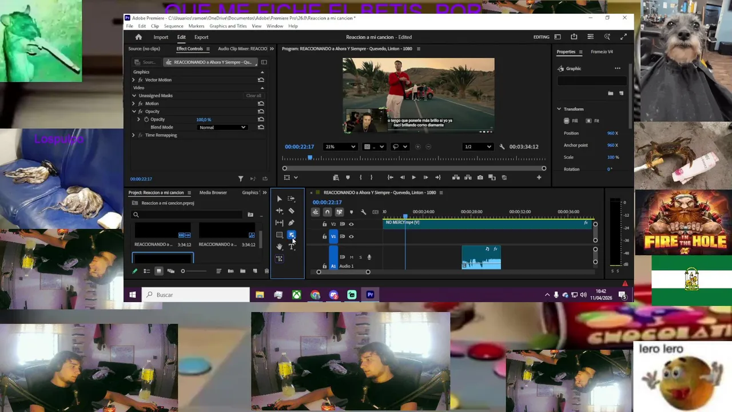Click Fill button in Transform

(571, 121)
